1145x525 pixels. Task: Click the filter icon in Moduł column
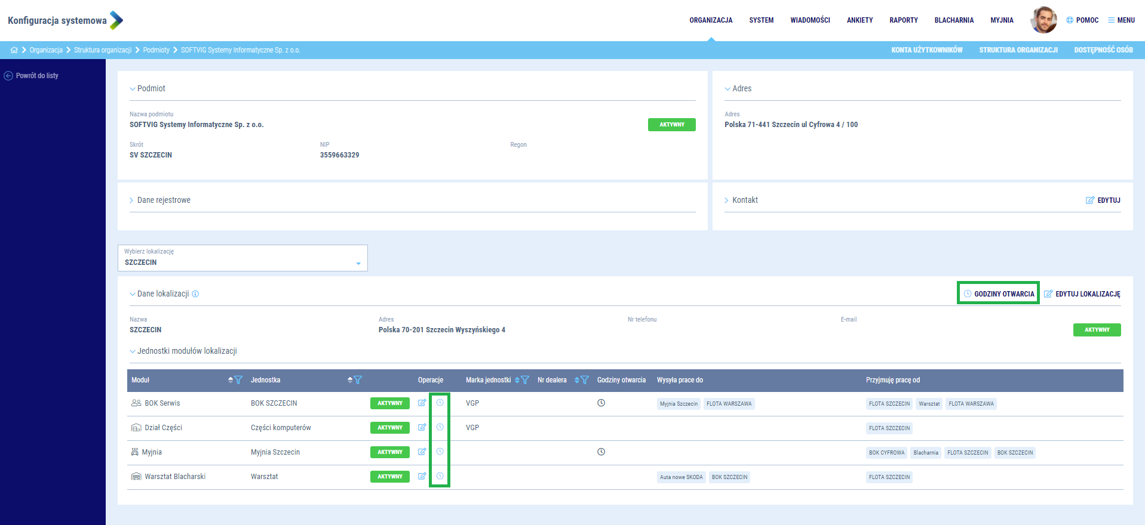pyautogui.click(x=238, y=380)
